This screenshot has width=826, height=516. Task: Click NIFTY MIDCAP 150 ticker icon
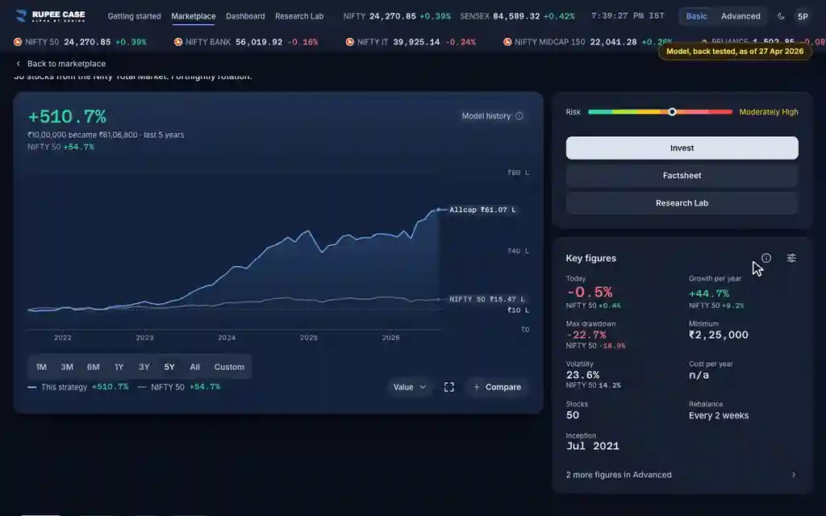507,42
